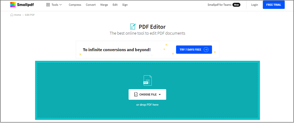Open the Tools dropdown menu
The image size is (294, 123).
[54, 5]
